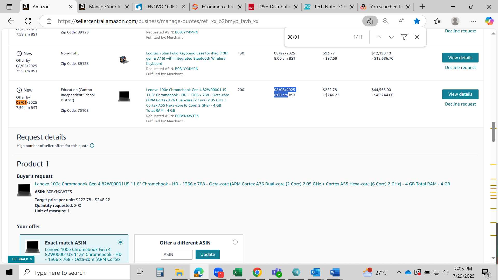Viewport: 498px width, 280px height.
Task: Open site info lock icon in address bar
Action: click(49, 21)
